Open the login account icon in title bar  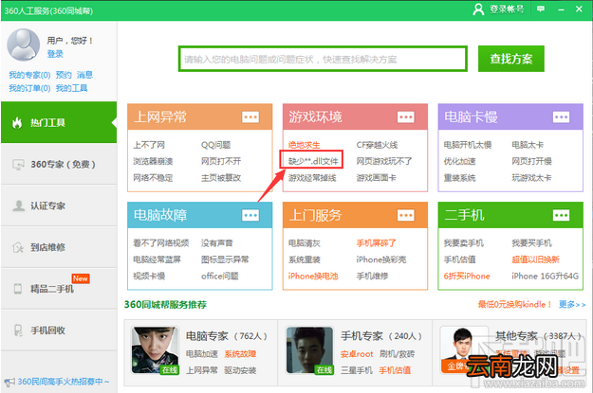click(x=478, y=9)
